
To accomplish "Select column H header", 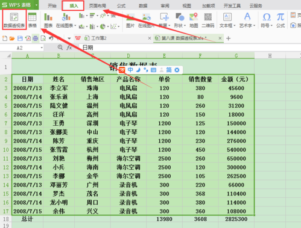I will tap(270, 55).
